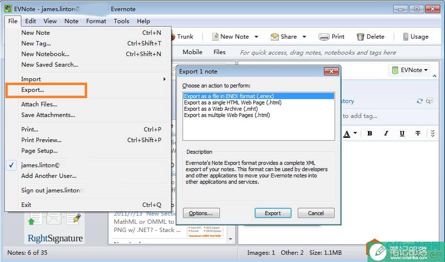445x262 pixels.
Task: Expand the Share dropdown arrow
Action: pyautogui.click(x=304, y=37)
